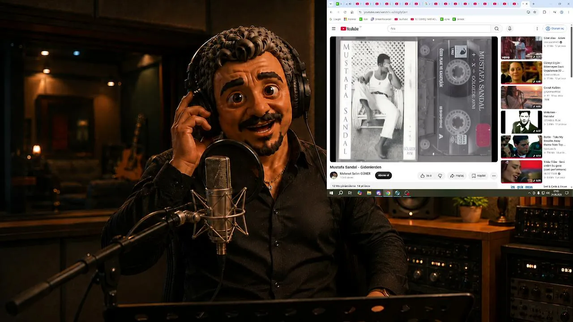Open the Google bookmark
573x322 pixels.
(335, 19)
